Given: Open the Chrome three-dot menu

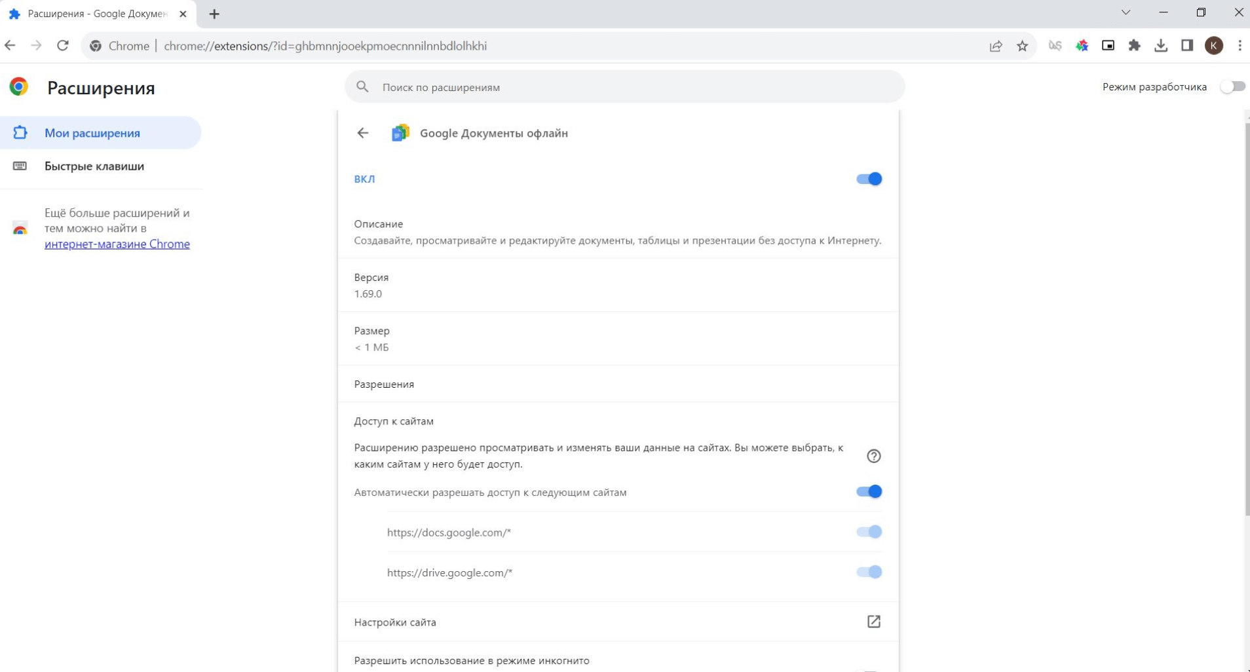Looking at the screenshot, I should (1240, 46).
